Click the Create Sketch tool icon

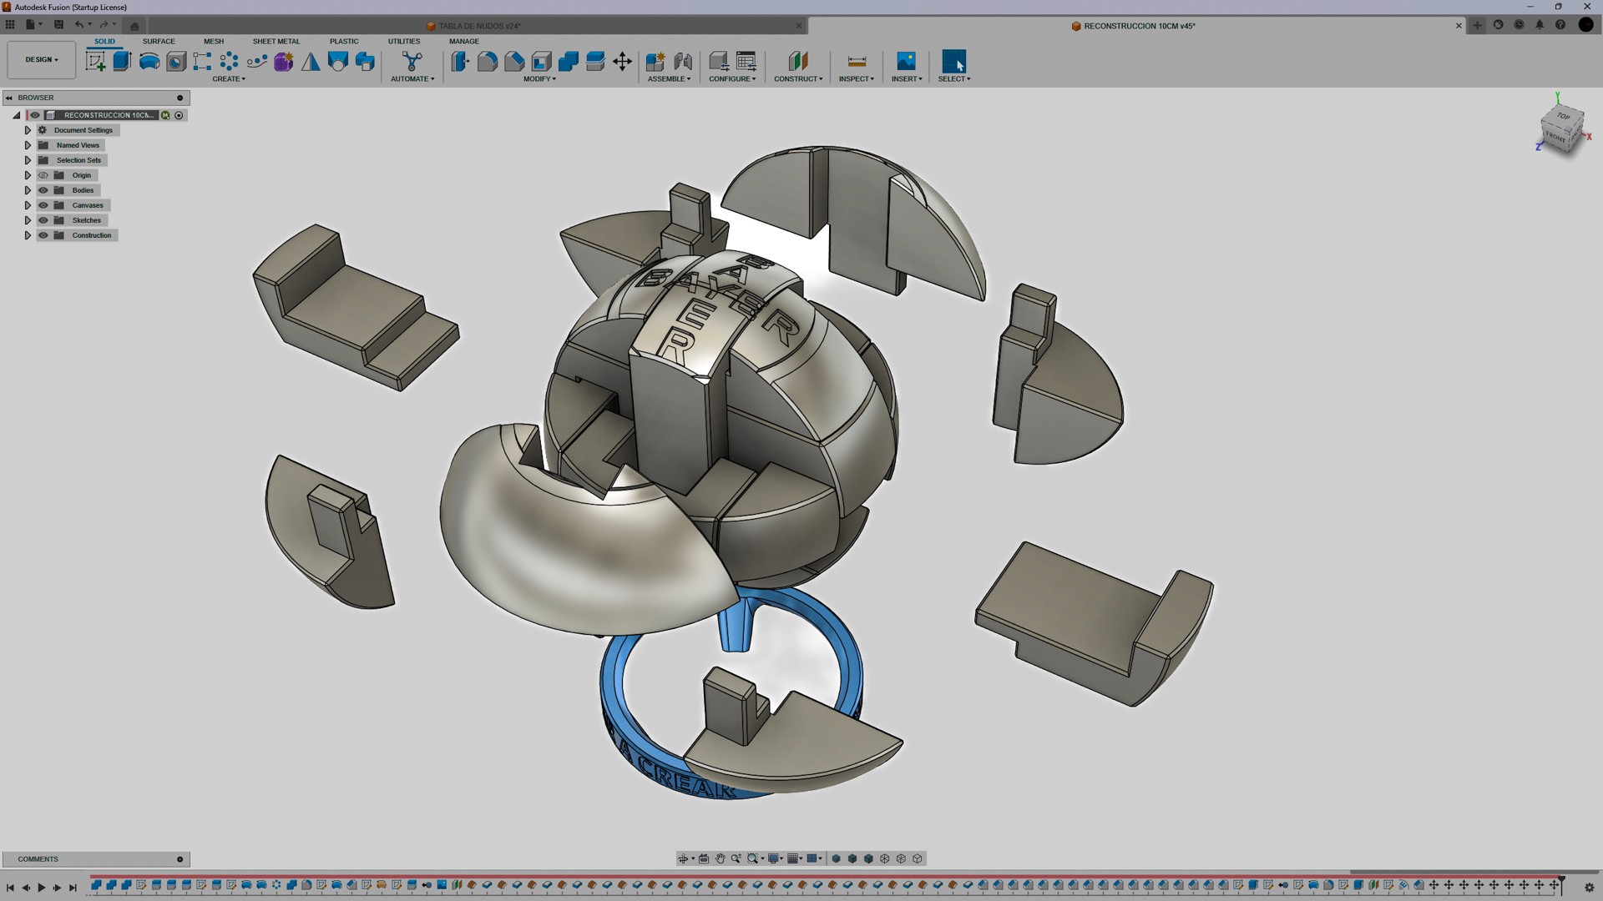(x=95, y=61)
